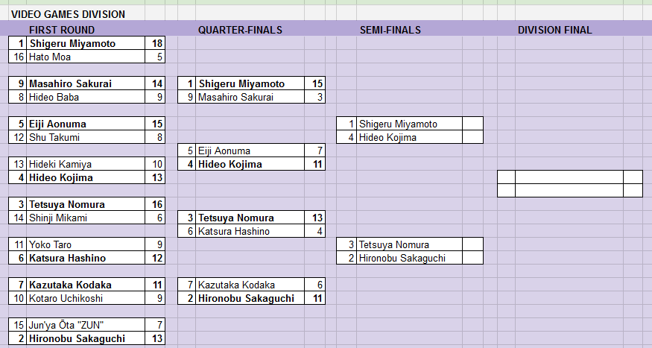Select Shigeru Miyamoto in the first round
Viewport: 652px width, 348px height.
(86, 44)
